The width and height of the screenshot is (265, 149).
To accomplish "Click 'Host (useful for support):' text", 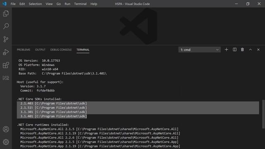I will click(40, 82).
